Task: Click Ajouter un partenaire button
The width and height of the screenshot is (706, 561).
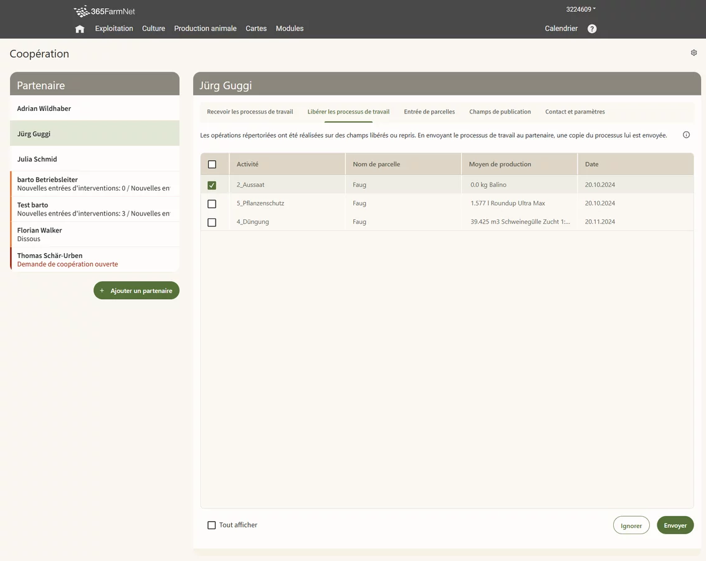Action: pos(136,290)
